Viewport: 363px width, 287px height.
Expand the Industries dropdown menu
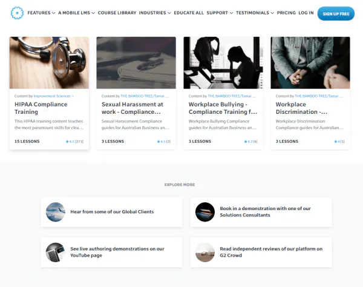click(x=155, y=13)
